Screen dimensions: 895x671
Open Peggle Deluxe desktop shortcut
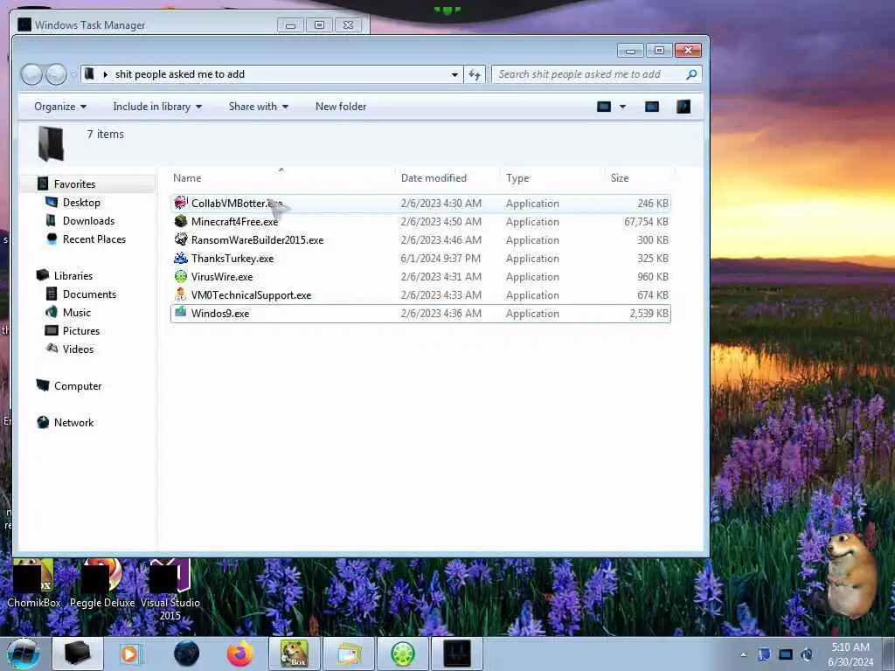102,584
